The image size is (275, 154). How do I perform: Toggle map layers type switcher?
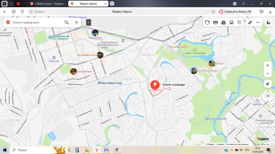239,22
